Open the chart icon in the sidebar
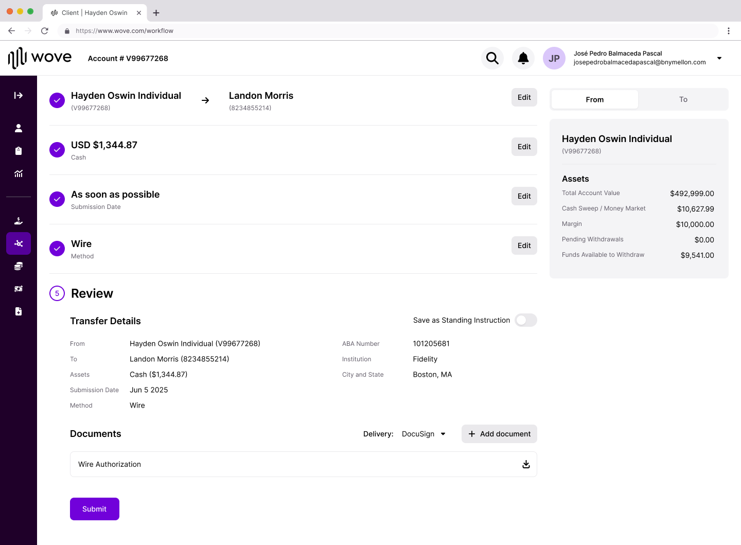 click(x=19, y=173)
